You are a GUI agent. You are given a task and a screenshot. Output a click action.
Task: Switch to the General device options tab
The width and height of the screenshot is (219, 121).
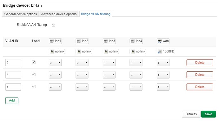pos(21,14)
